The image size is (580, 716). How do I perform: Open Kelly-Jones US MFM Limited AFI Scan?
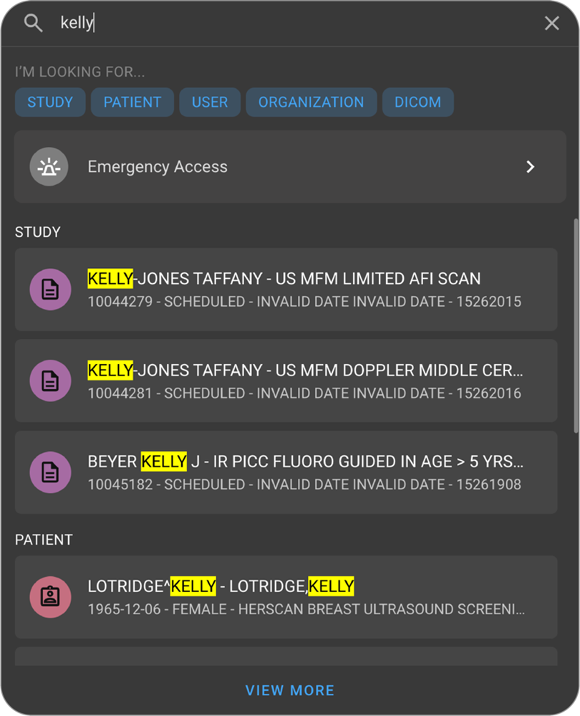click(301, 290)
